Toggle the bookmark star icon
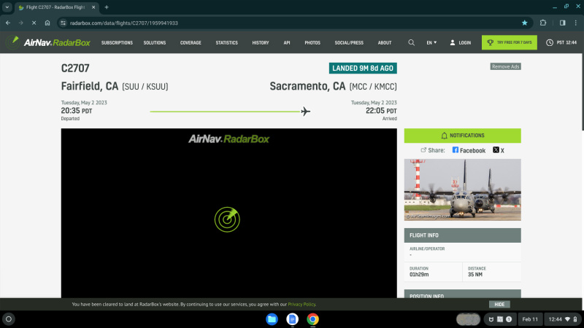 [524, 23]
